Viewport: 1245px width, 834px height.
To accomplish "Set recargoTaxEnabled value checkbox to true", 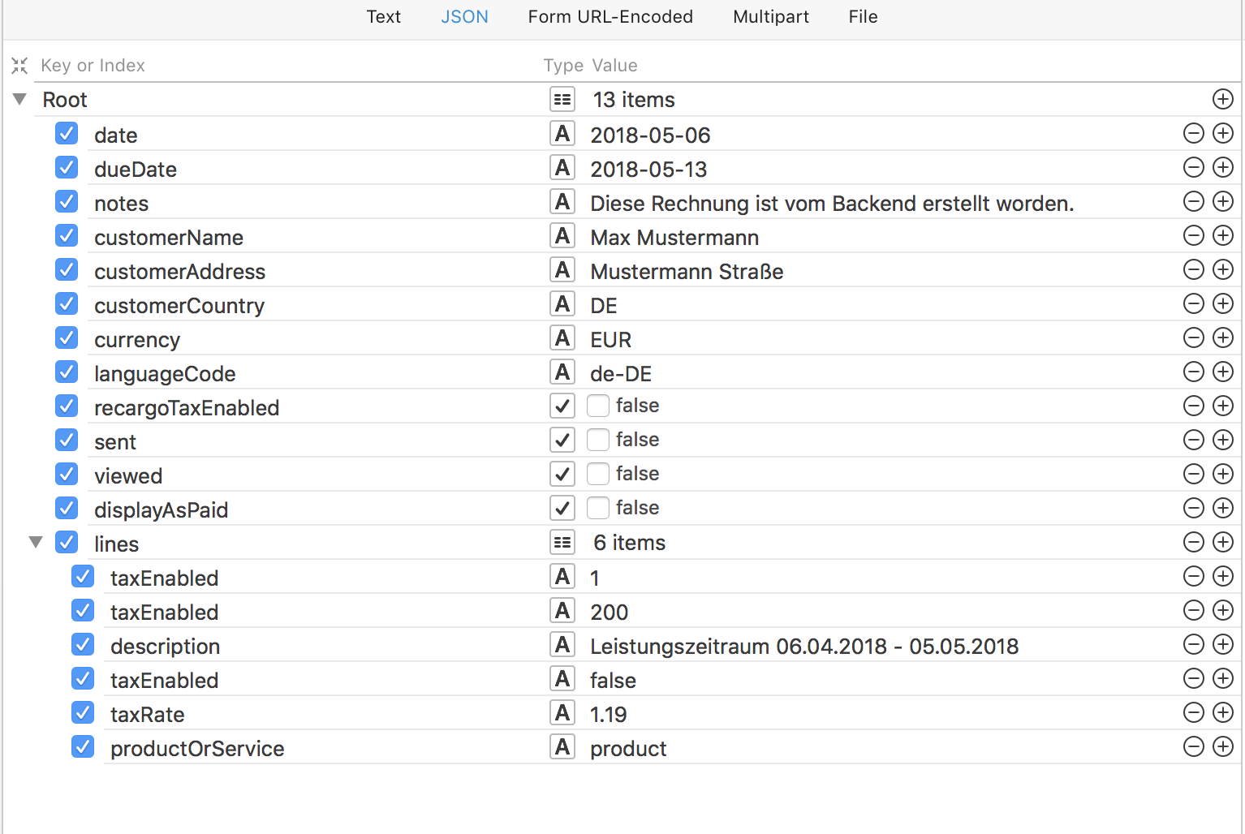I will pyautogui.click(x=598, y=406).
